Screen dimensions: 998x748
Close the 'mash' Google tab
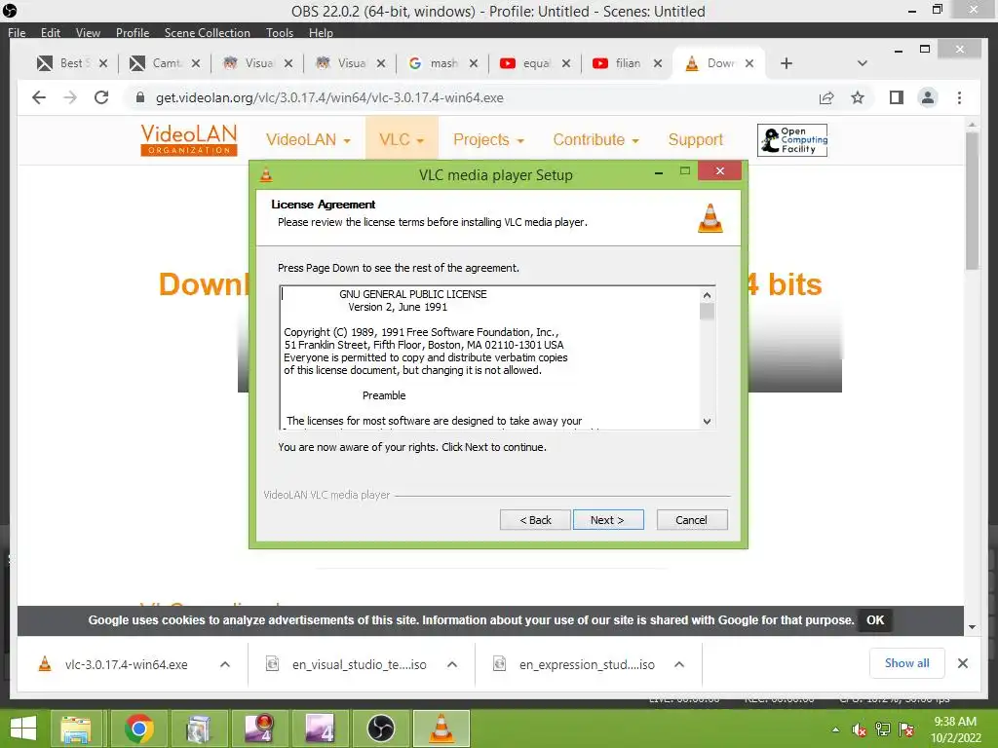pos(473,63)
